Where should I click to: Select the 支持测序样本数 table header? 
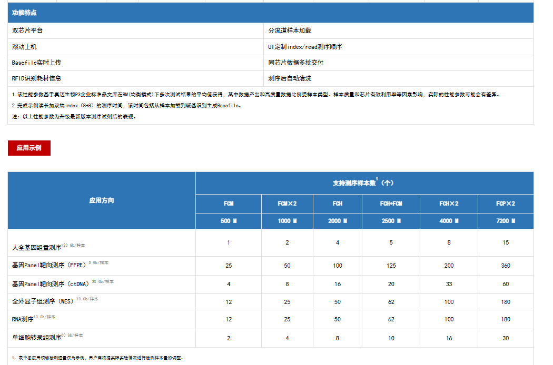coord(364,183)
